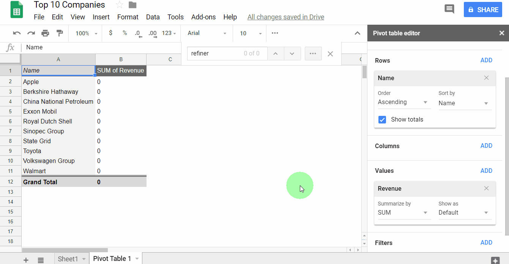The width and height of the screenshot is (509, 264).
Task: Open the Help menu
Action: point(230,17)
